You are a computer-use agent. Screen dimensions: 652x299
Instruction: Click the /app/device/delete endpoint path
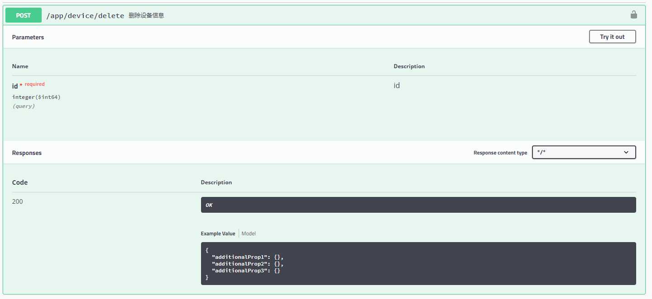85,15
